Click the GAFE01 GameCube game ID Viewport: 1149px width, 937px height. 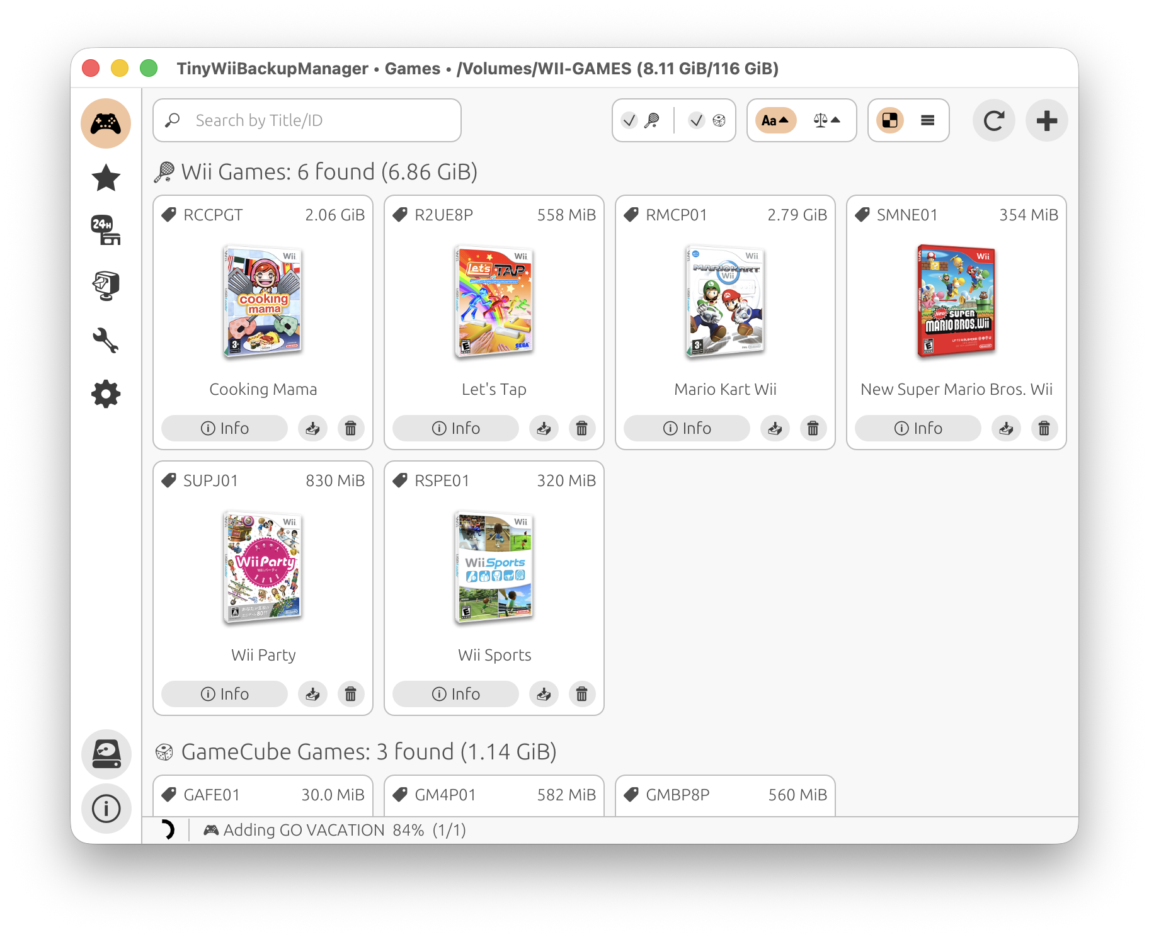coord(201,795)
